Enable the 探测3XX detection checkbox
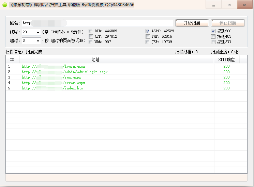Image resolution: width=254 pixels, height=187 pixels. tap(213, 42)
